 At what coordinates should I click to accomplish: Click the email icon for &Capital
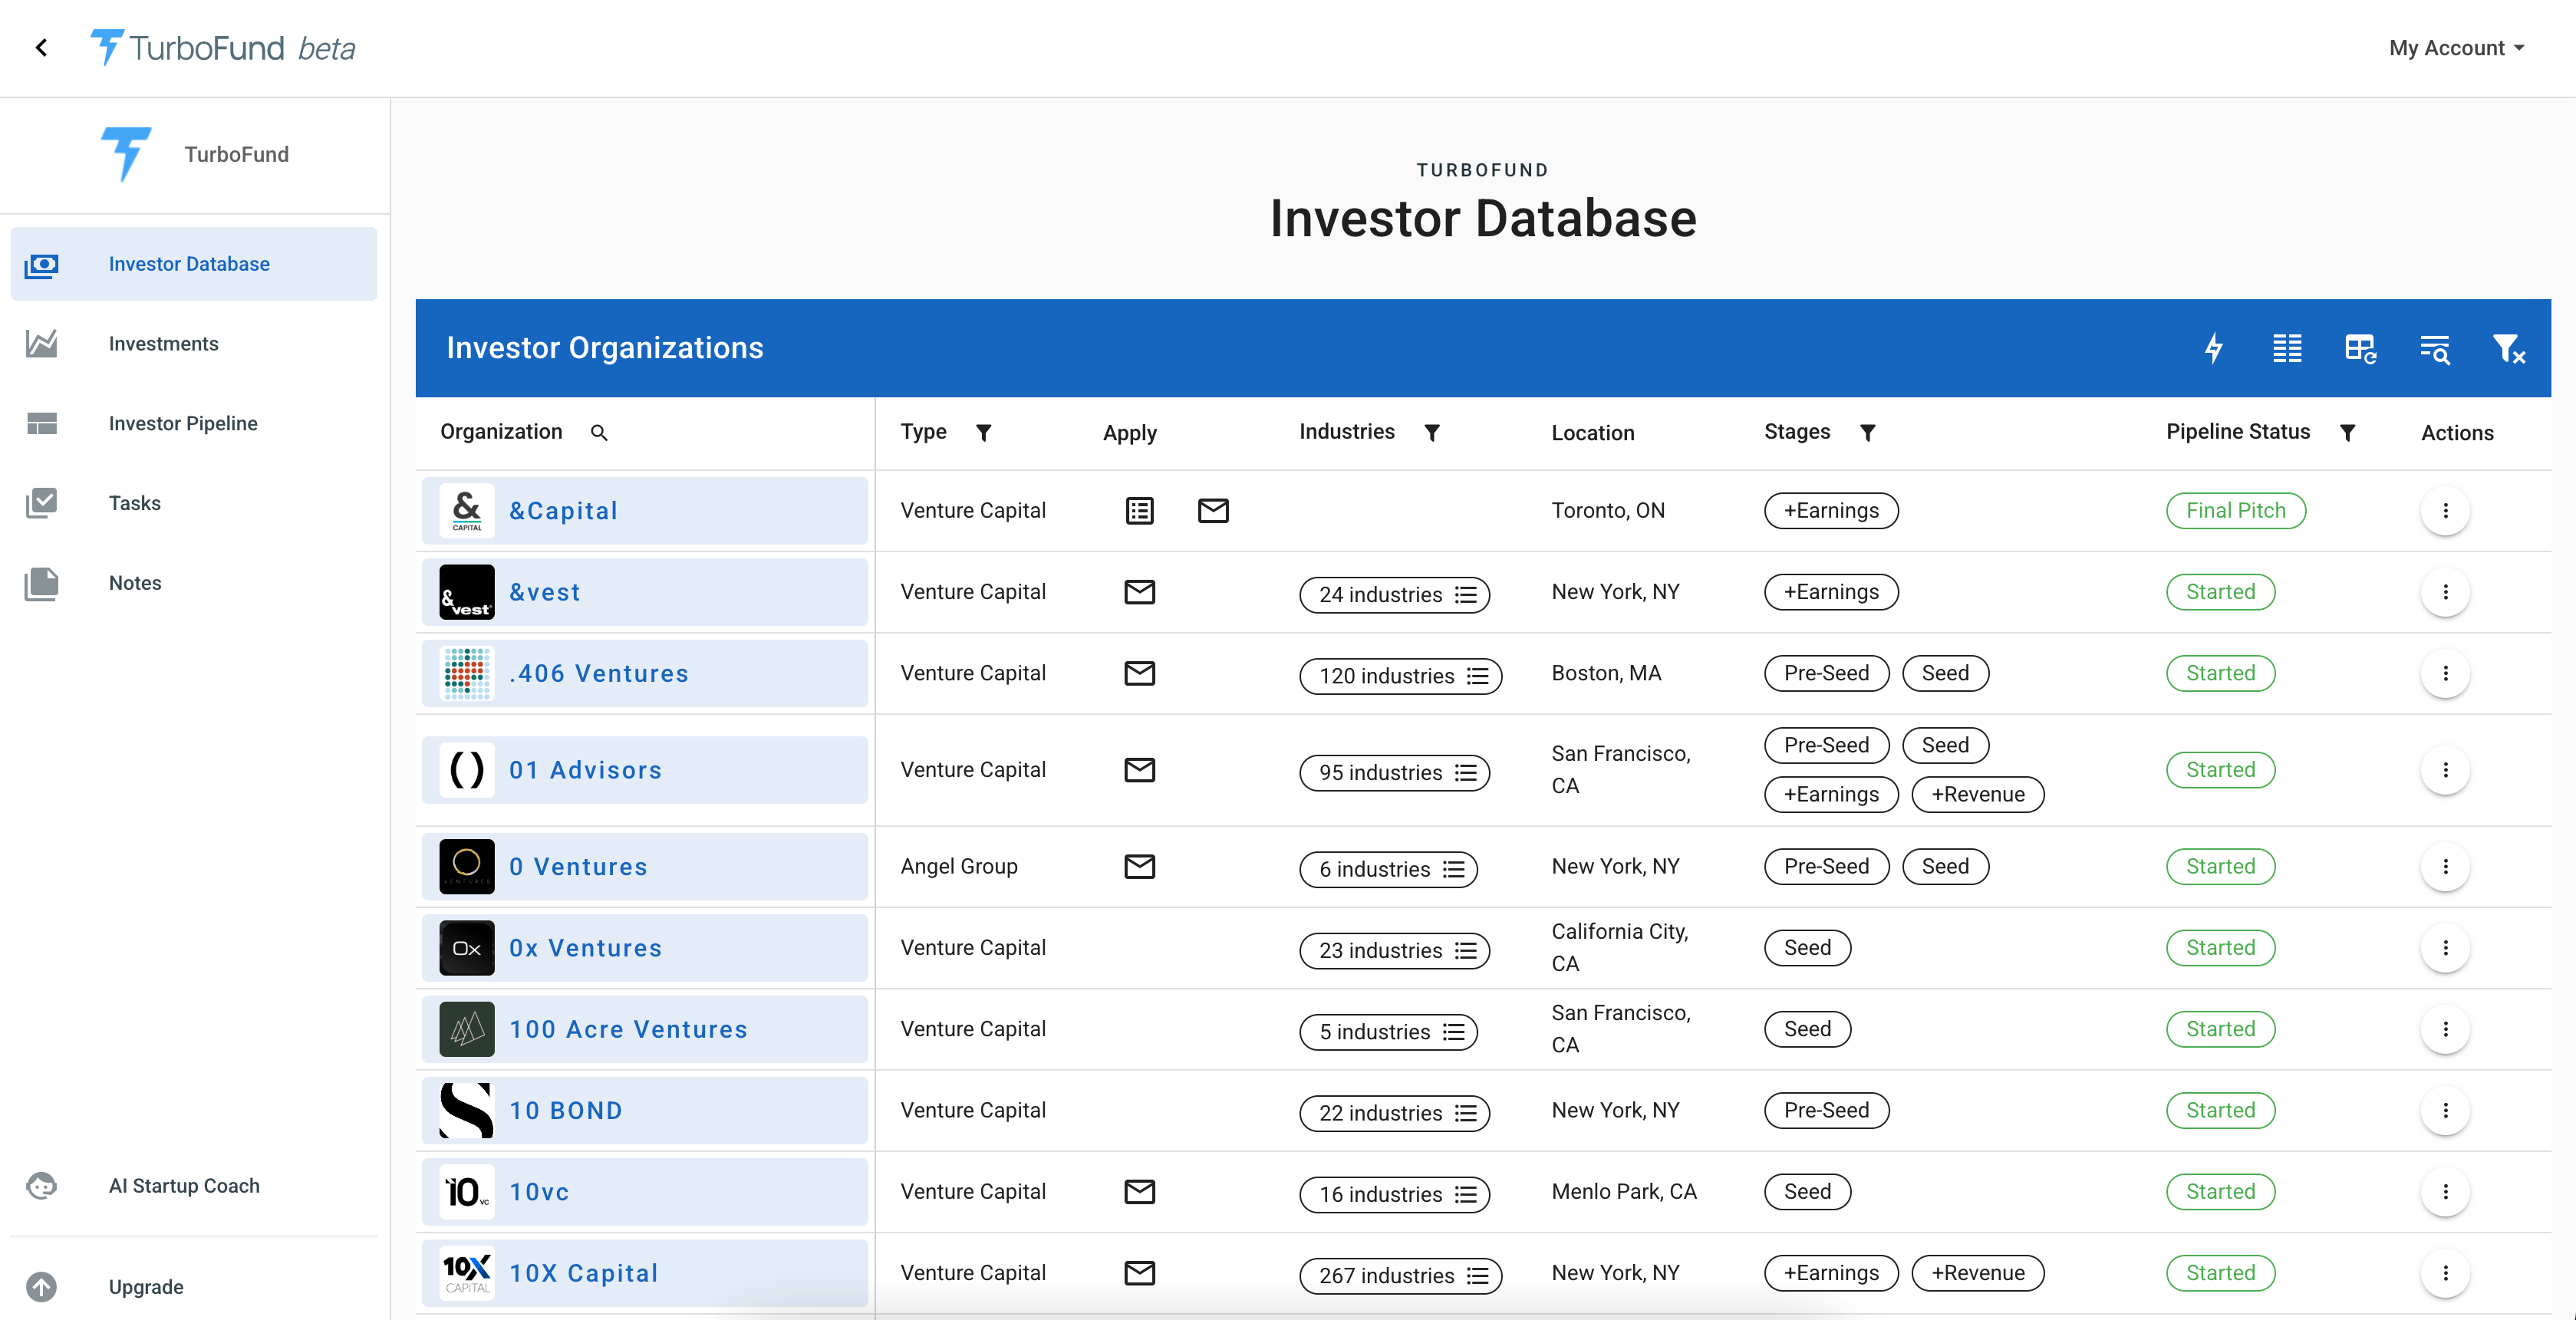tap(1213, 511)
